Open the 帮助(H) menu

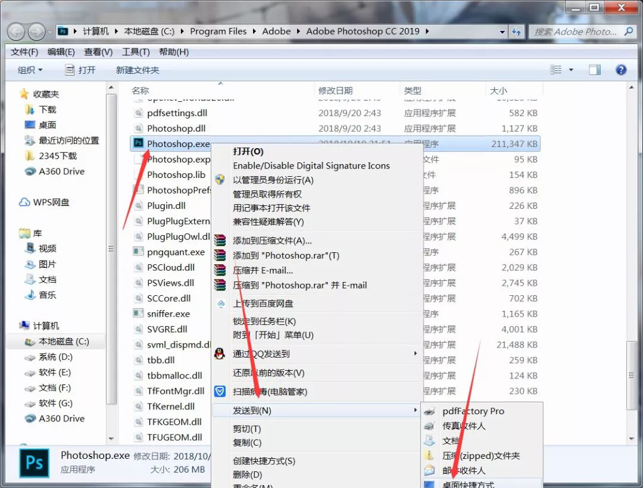174,52
